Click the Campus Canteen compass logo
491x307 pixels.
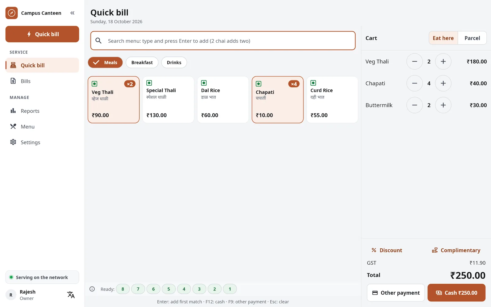[12, 13]
